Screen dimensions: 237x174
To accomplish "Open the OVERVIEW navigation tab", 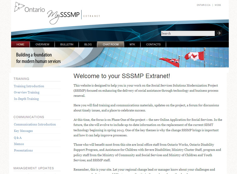I will coord(42,45).
